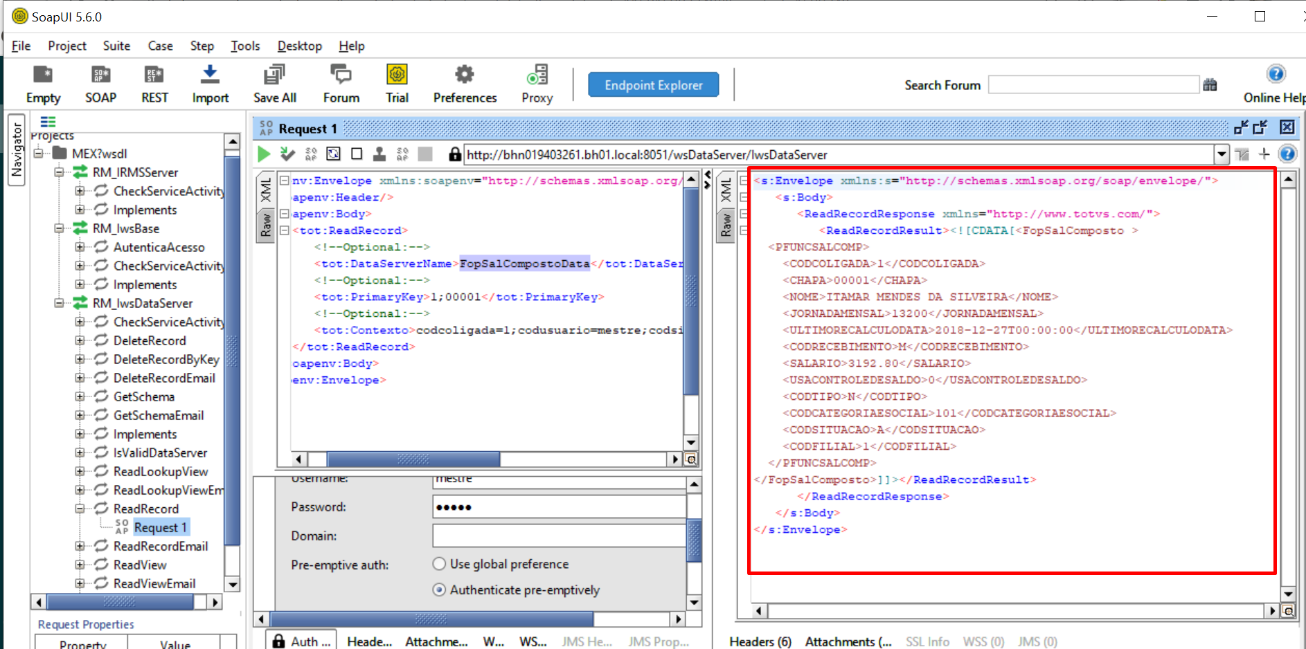Click the add assertion checkmark icon
1306x649 pixels.
point(287,154)
